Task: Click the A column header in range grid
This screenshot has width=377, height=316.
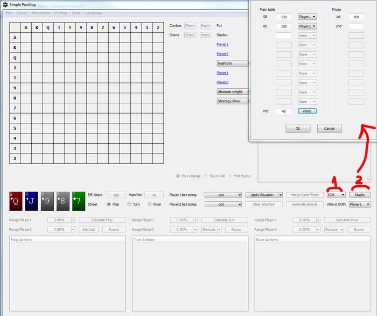Action: [26, 27]
